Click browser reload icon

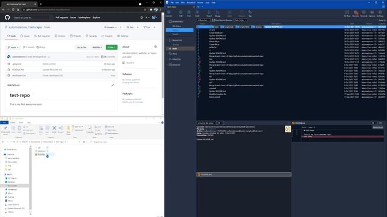(13, 10)
